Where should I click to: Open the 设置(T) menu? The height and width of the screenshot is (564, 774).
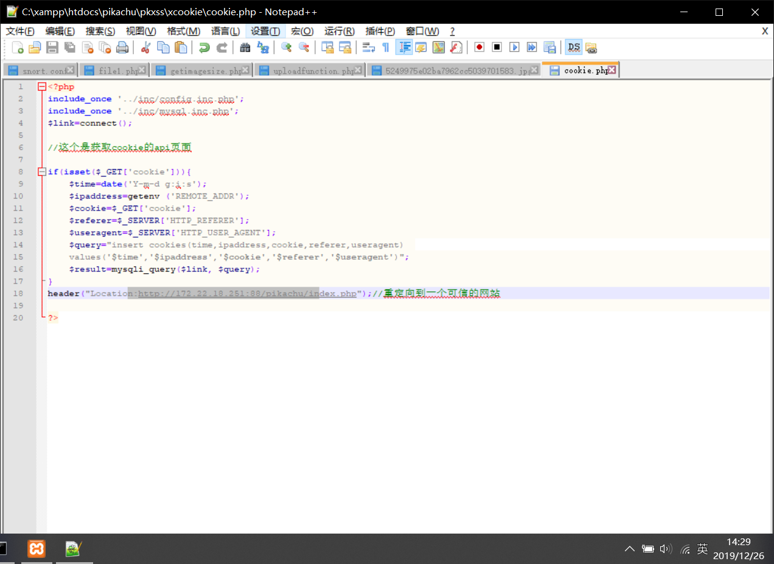click(x=265, y=31)
